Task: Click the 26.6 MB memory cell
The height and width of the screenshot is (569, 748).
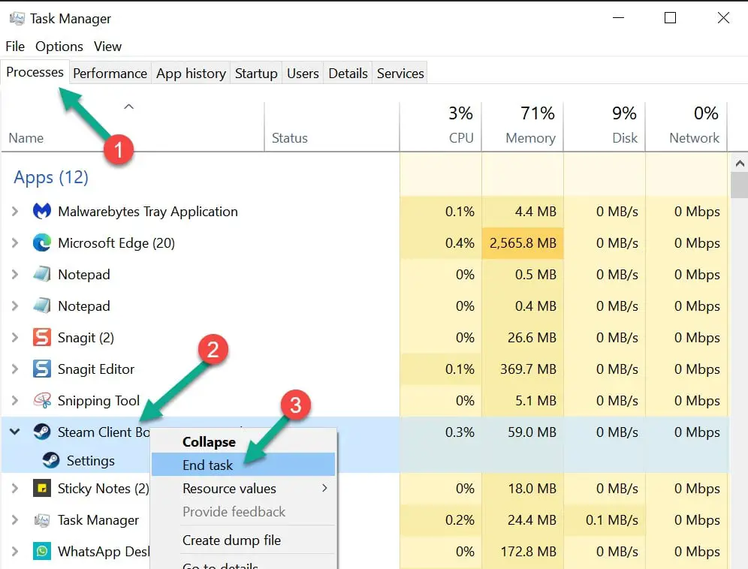Action: point(523,337)
